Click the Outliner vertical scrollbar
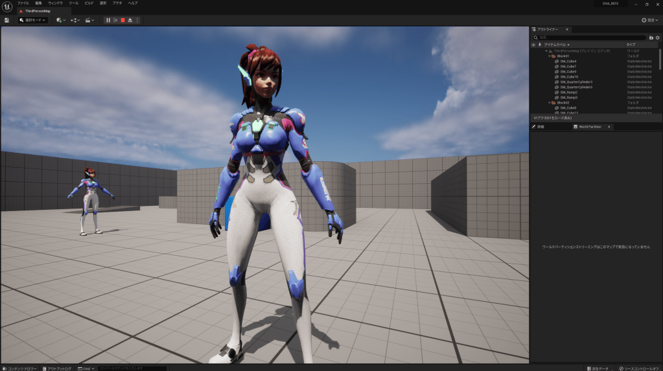The height and width of the screenshot is (371, 663). [x=660, y=59]
